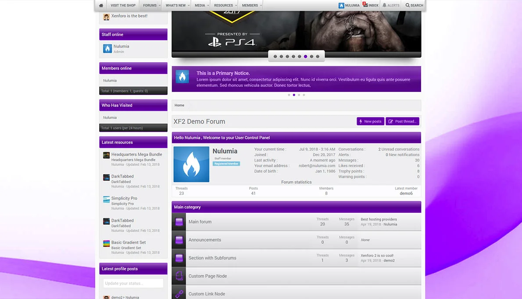Expand the Forums dropdown arrow
This screenshot has height=299, width=522.
[160, 6]
